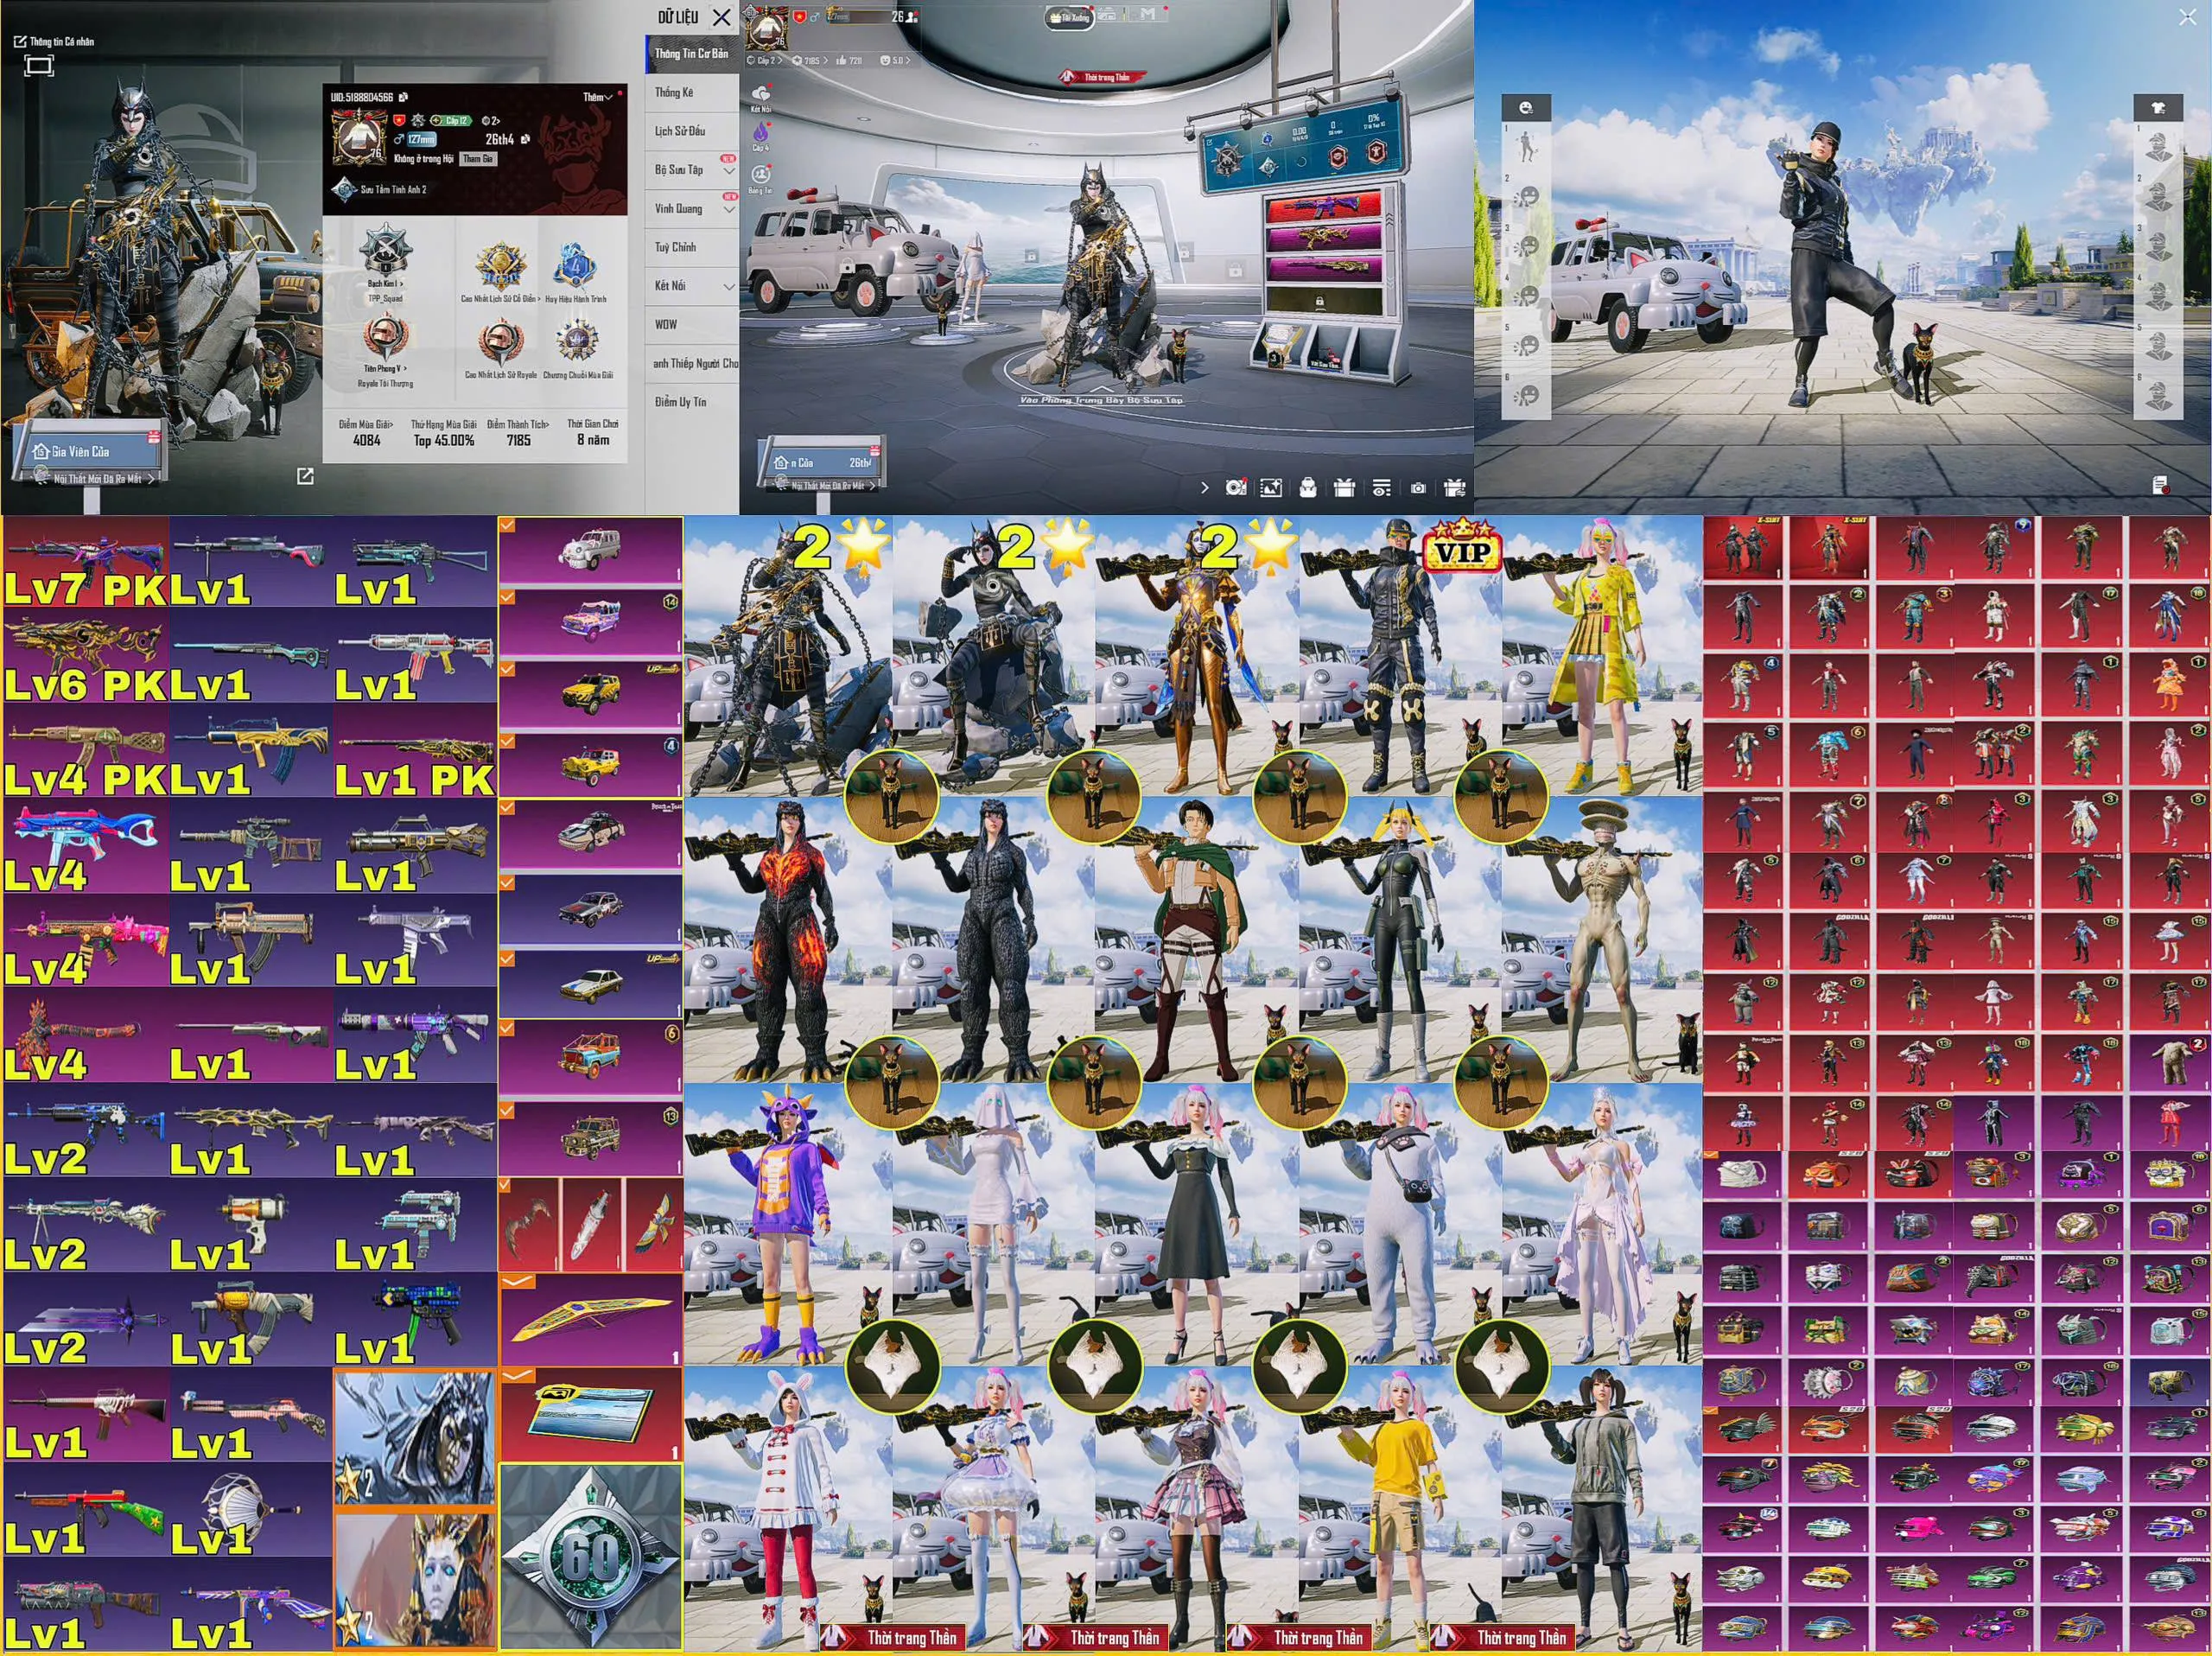Copy the UID 5188804566 with its copy icon

pos(403,97)
